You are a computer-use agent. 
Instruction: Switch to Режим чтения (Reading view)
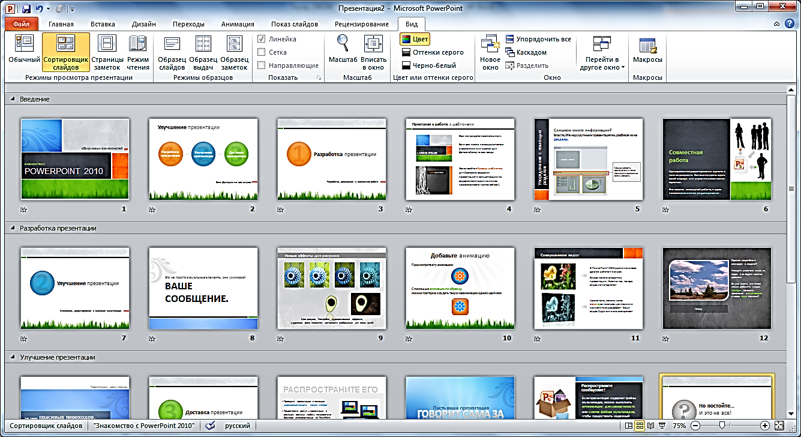(x=138, y=52)
